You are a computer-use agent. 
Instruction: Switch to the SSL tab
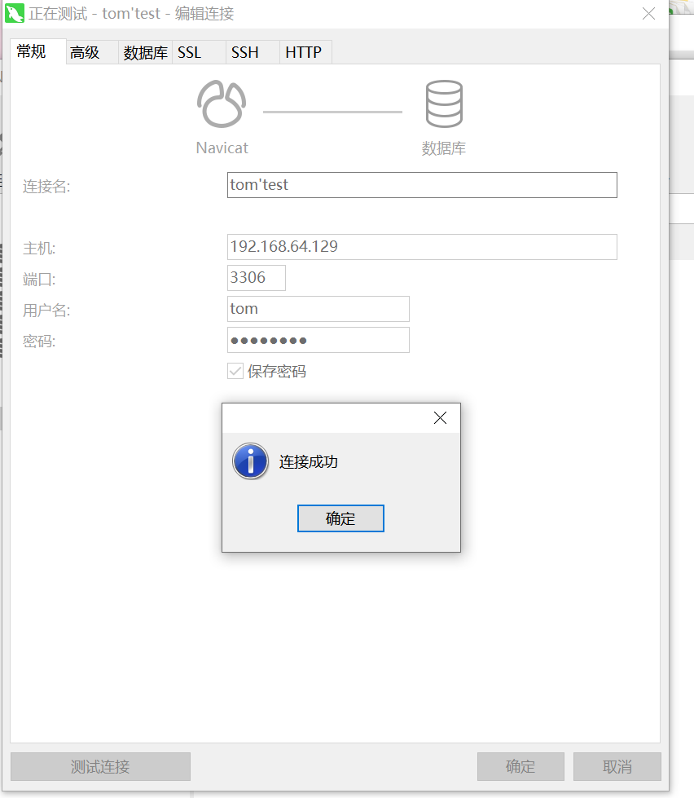point(200,52)
